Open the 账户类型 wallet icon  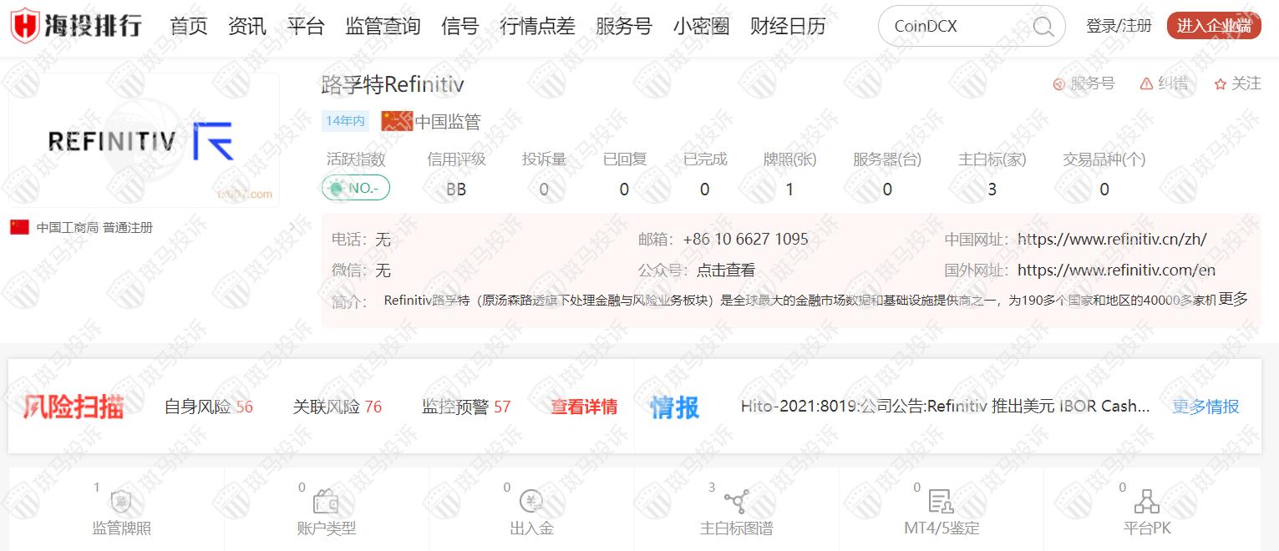326,502
